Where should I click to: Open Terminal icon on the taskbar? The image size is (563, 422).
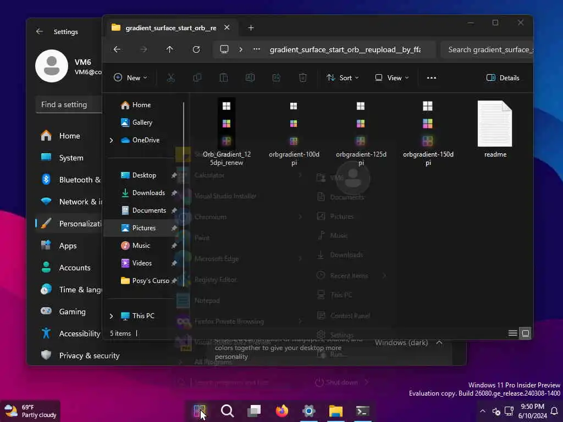pos(363,411)
